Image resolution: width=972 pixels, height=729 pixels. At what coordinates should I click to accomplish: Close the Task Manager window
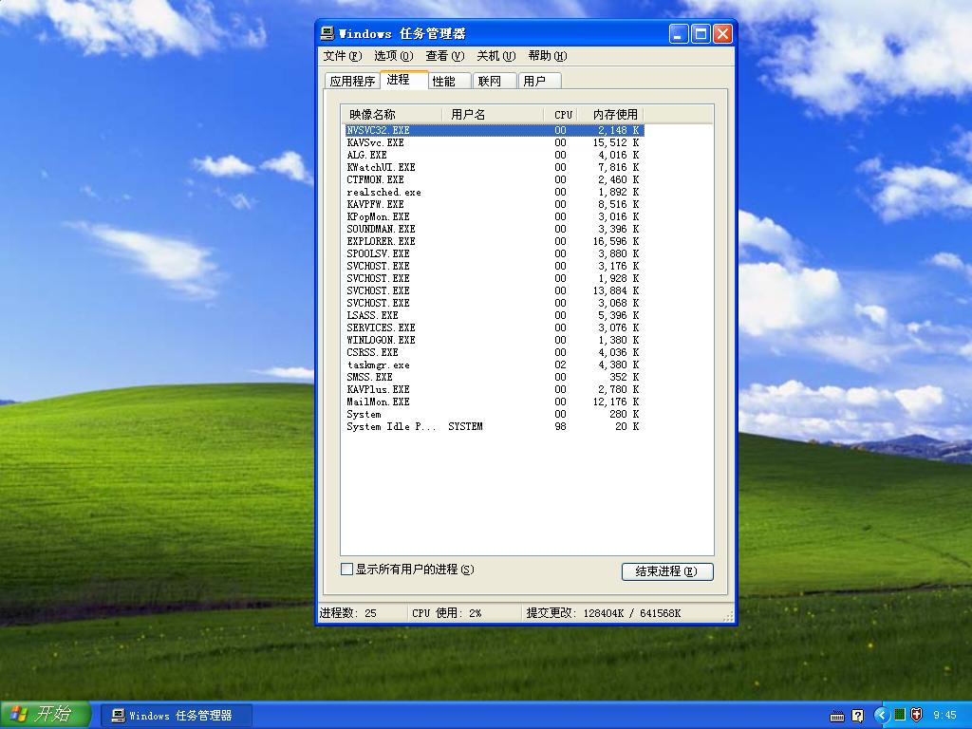[722, 33]
